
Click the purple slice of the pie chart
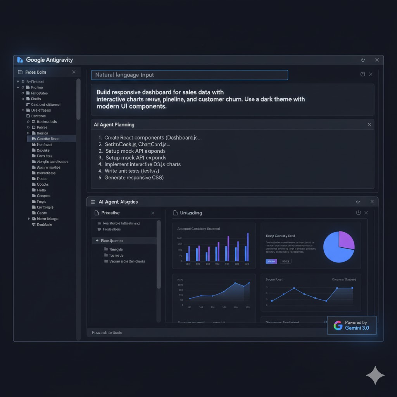[346, 240]
